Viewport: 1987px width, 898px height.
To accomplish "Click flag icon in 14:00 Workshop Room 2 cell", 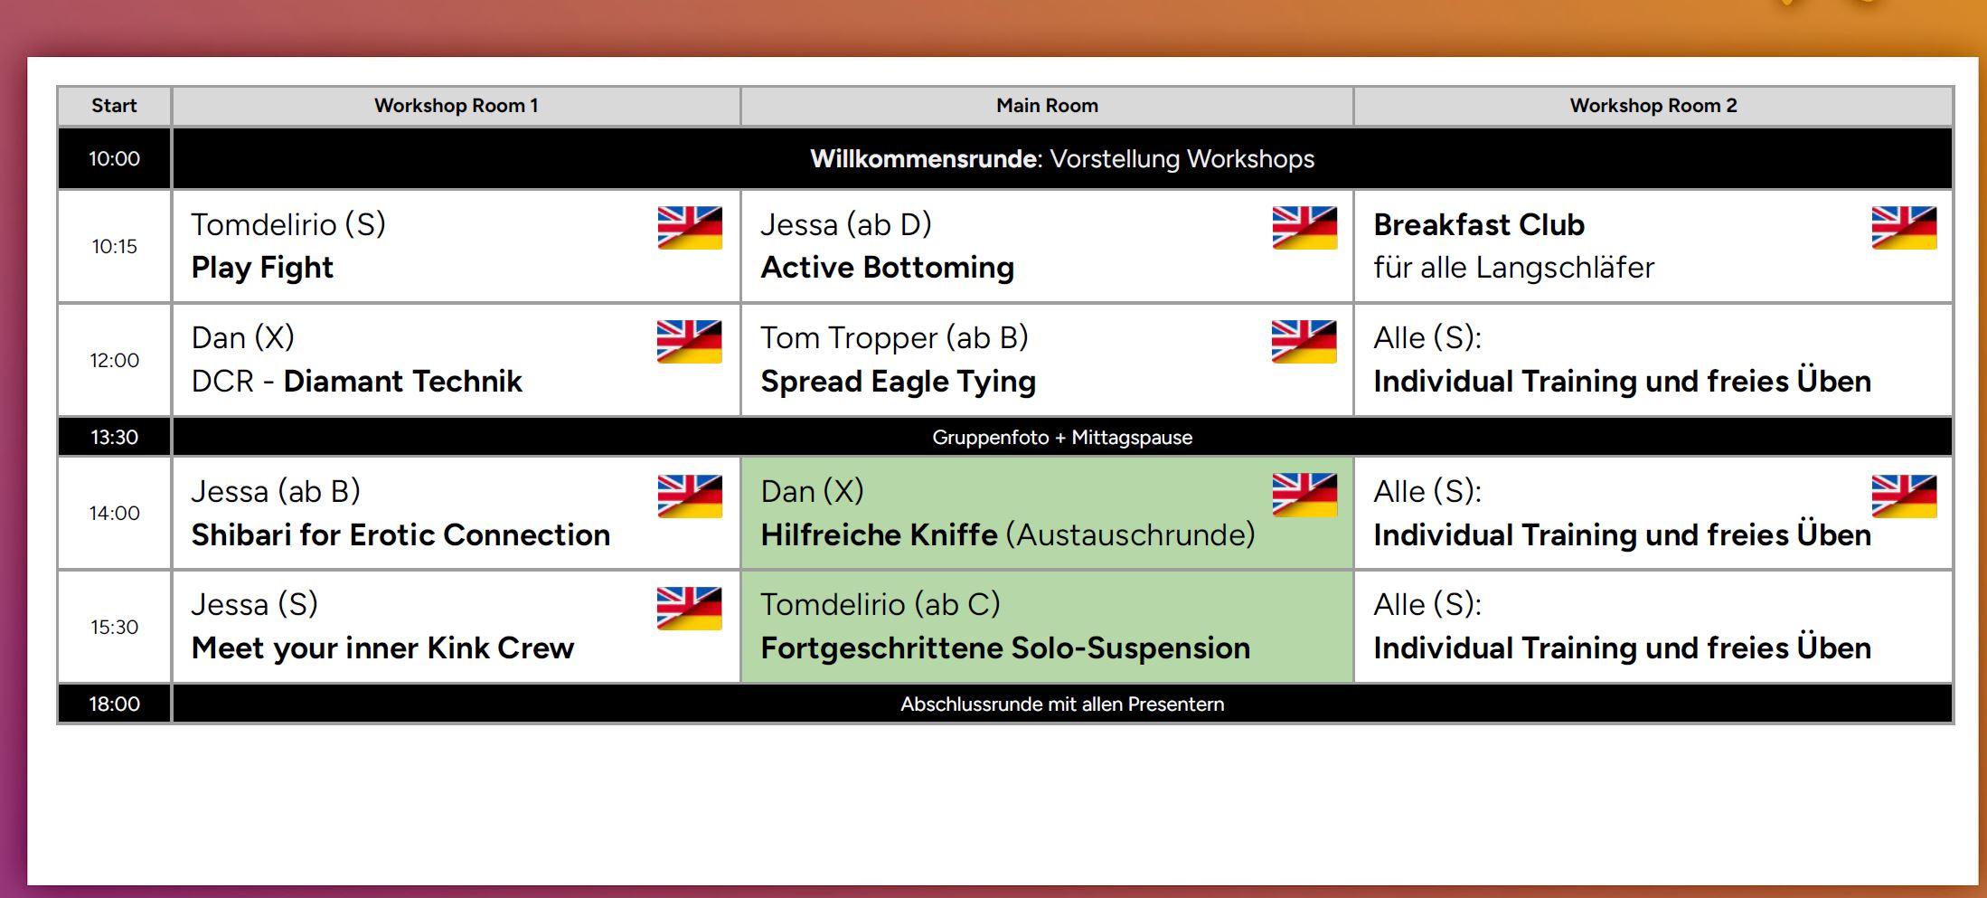I will tap(1904, 496).
